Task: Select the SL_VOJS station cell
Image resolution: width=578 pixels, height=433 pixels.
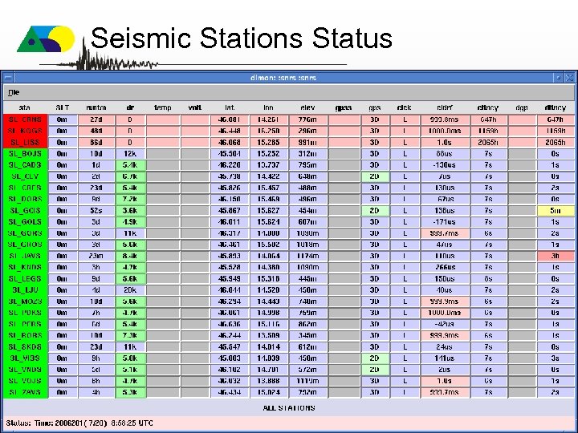Action: pos(26,381)
